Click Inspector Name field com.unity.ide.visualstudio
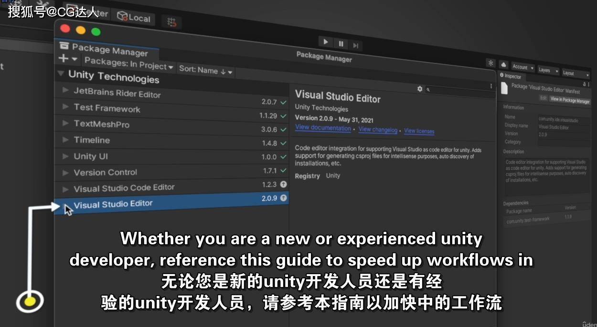Image resolution: width=597 pixels, height=327 pixels. [564, 119]
